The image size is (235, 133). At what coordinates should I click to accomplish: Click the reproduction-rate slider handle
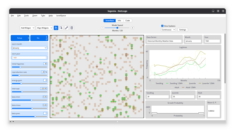coord(19,76)
